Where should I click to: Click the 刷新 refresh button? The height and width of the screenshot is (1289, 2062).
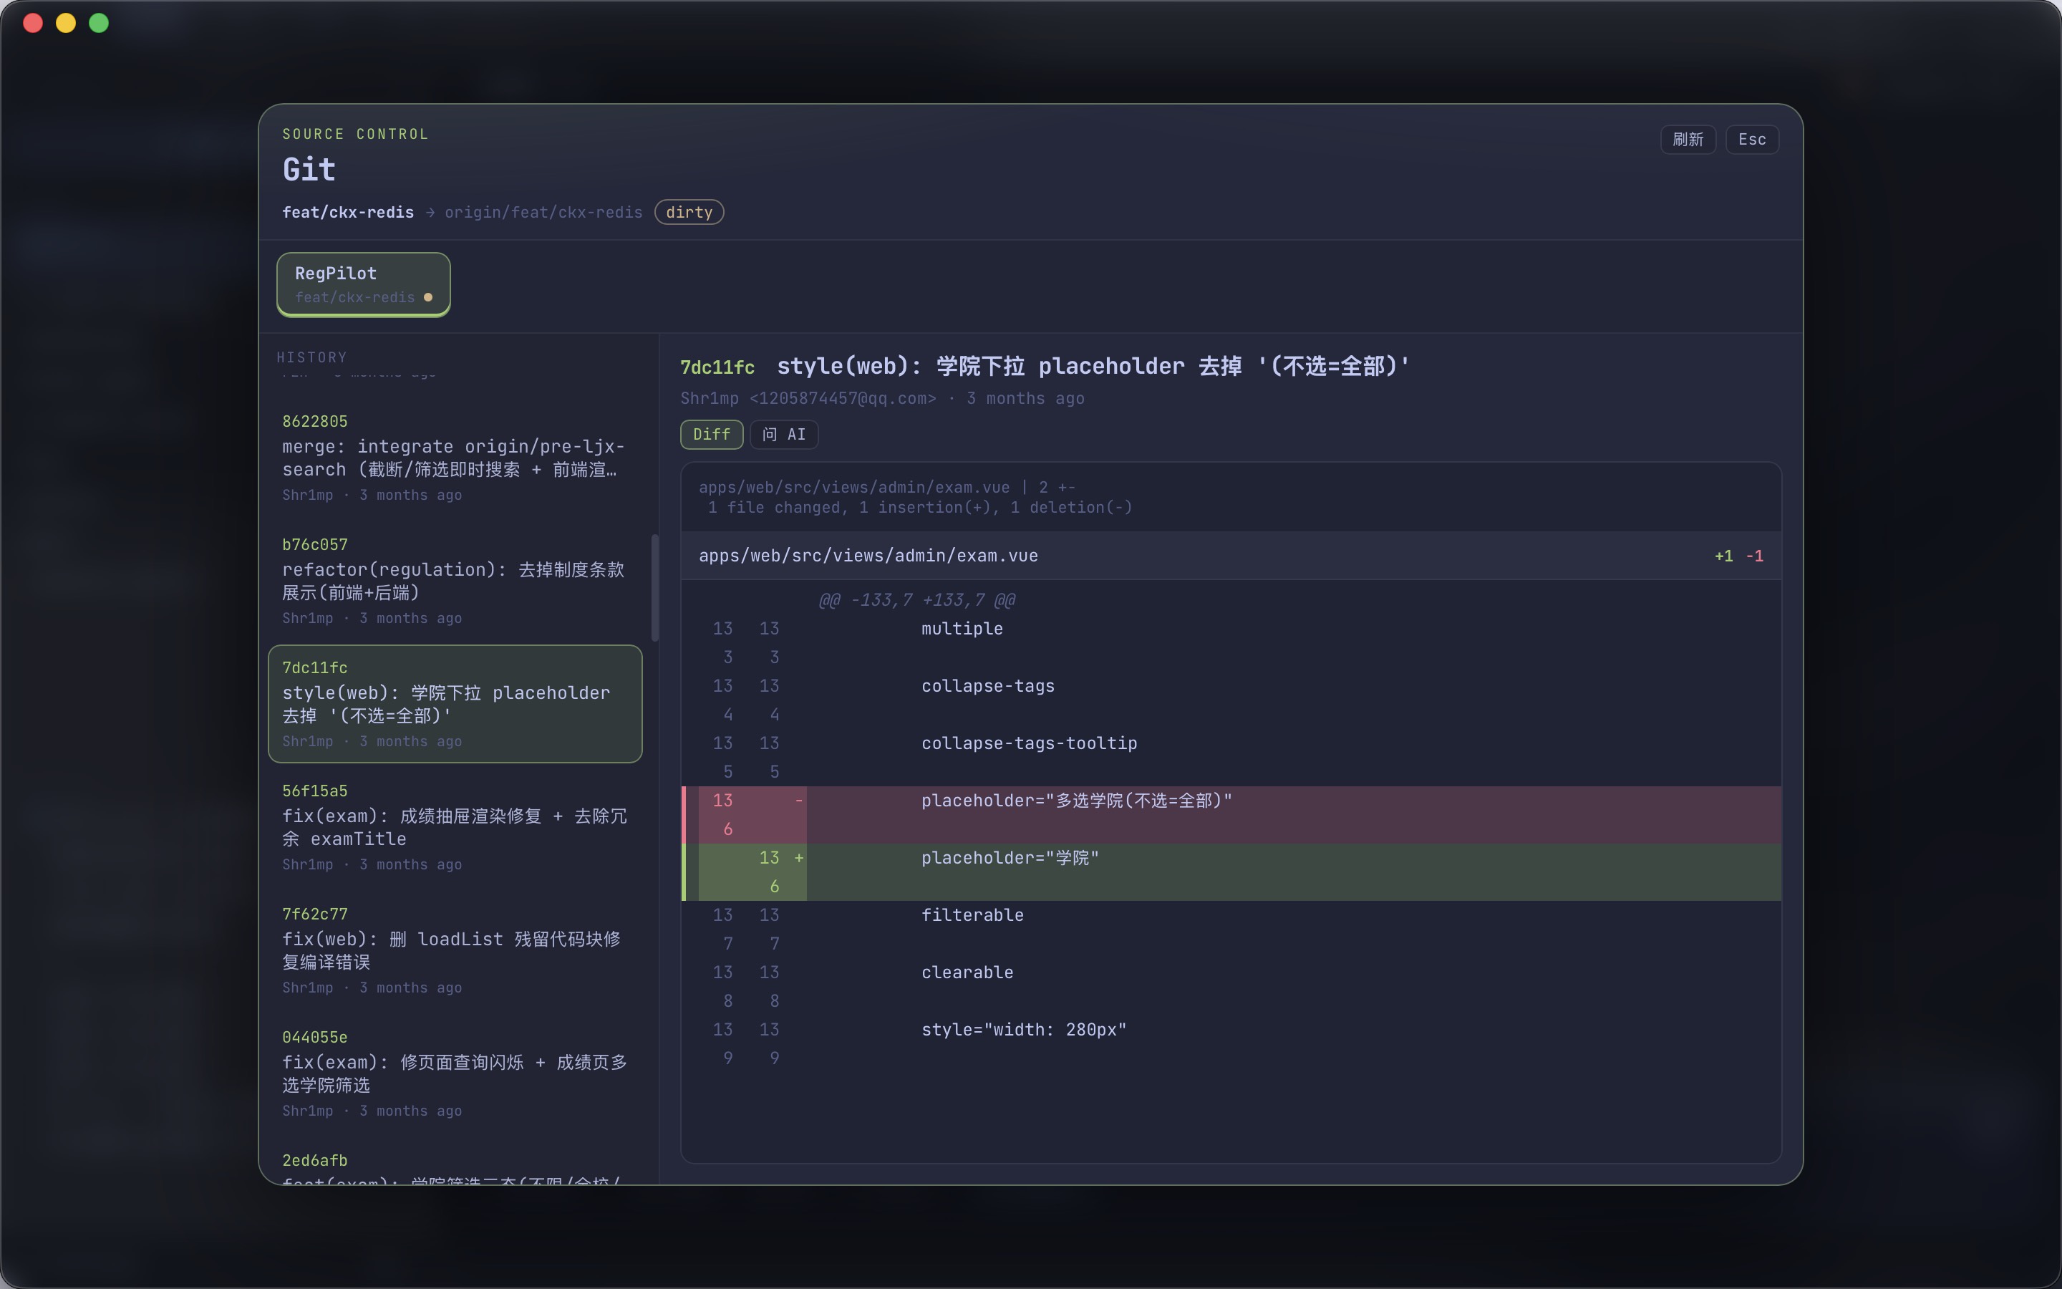(x=1687, y=140)
